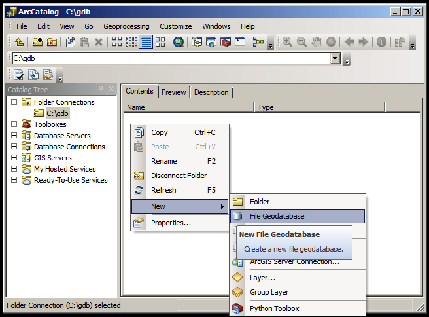Expand the Database Servers node
The image size is (429, 317).
[x=14, y=136]
